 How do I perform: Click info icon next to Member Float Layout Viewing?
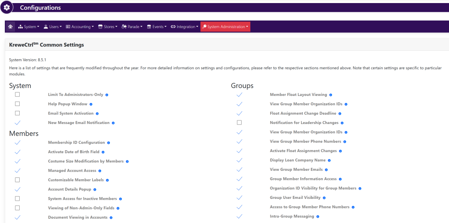(x=331, y=95)
